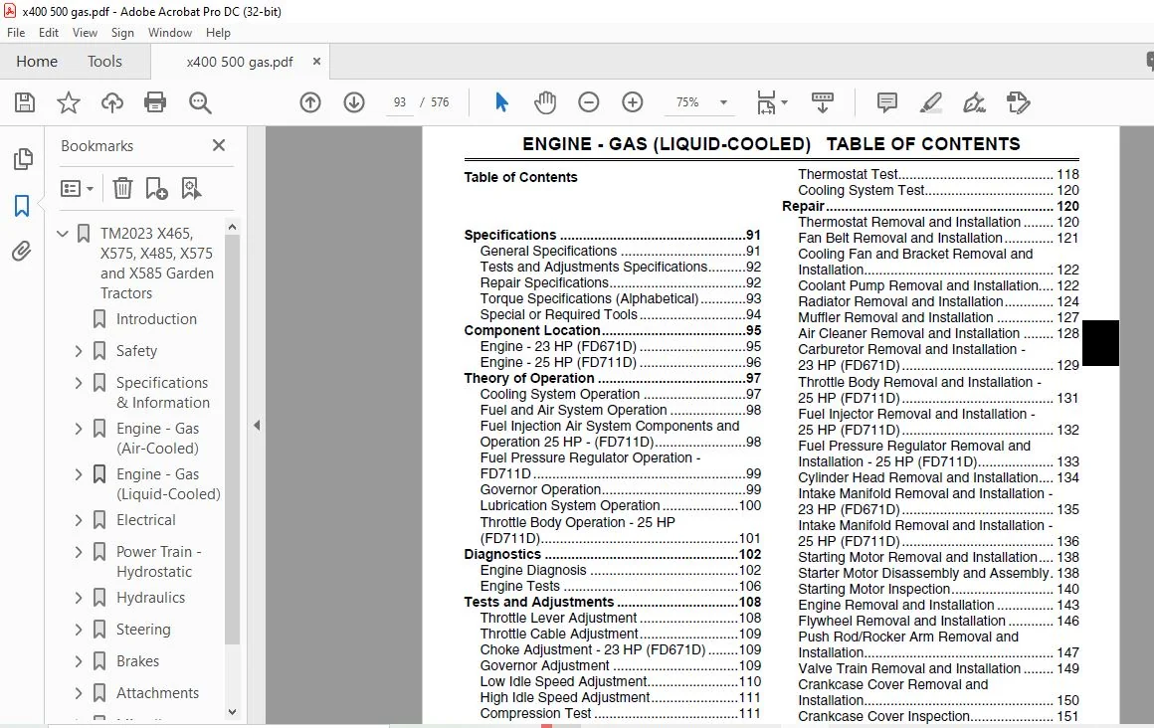The height and width of the screenshot is (728, 1154).
Task: Jump to Compression Test contents entry
Action: (x=621, y=713)
